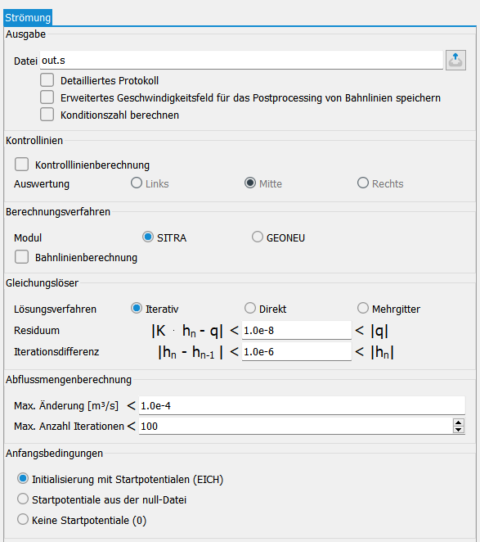Click the Residuum value field
Viewport: 480px width, 542px height.
(x=297, y=331)
